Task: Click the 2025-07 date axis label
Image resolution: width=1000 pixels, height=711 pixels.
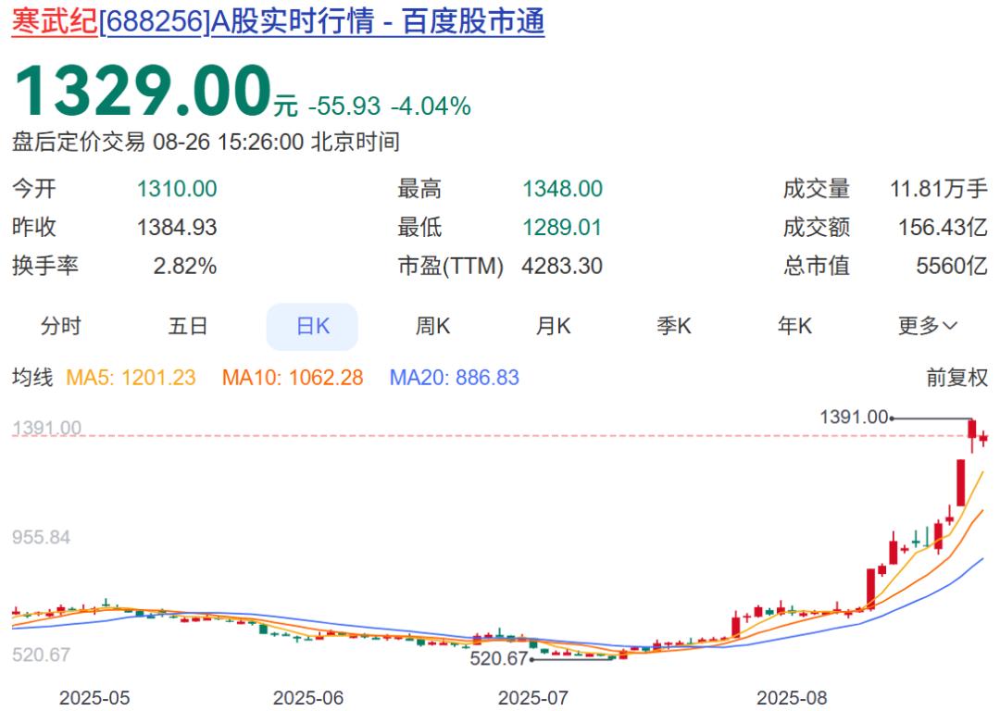Action: [533, 698]
